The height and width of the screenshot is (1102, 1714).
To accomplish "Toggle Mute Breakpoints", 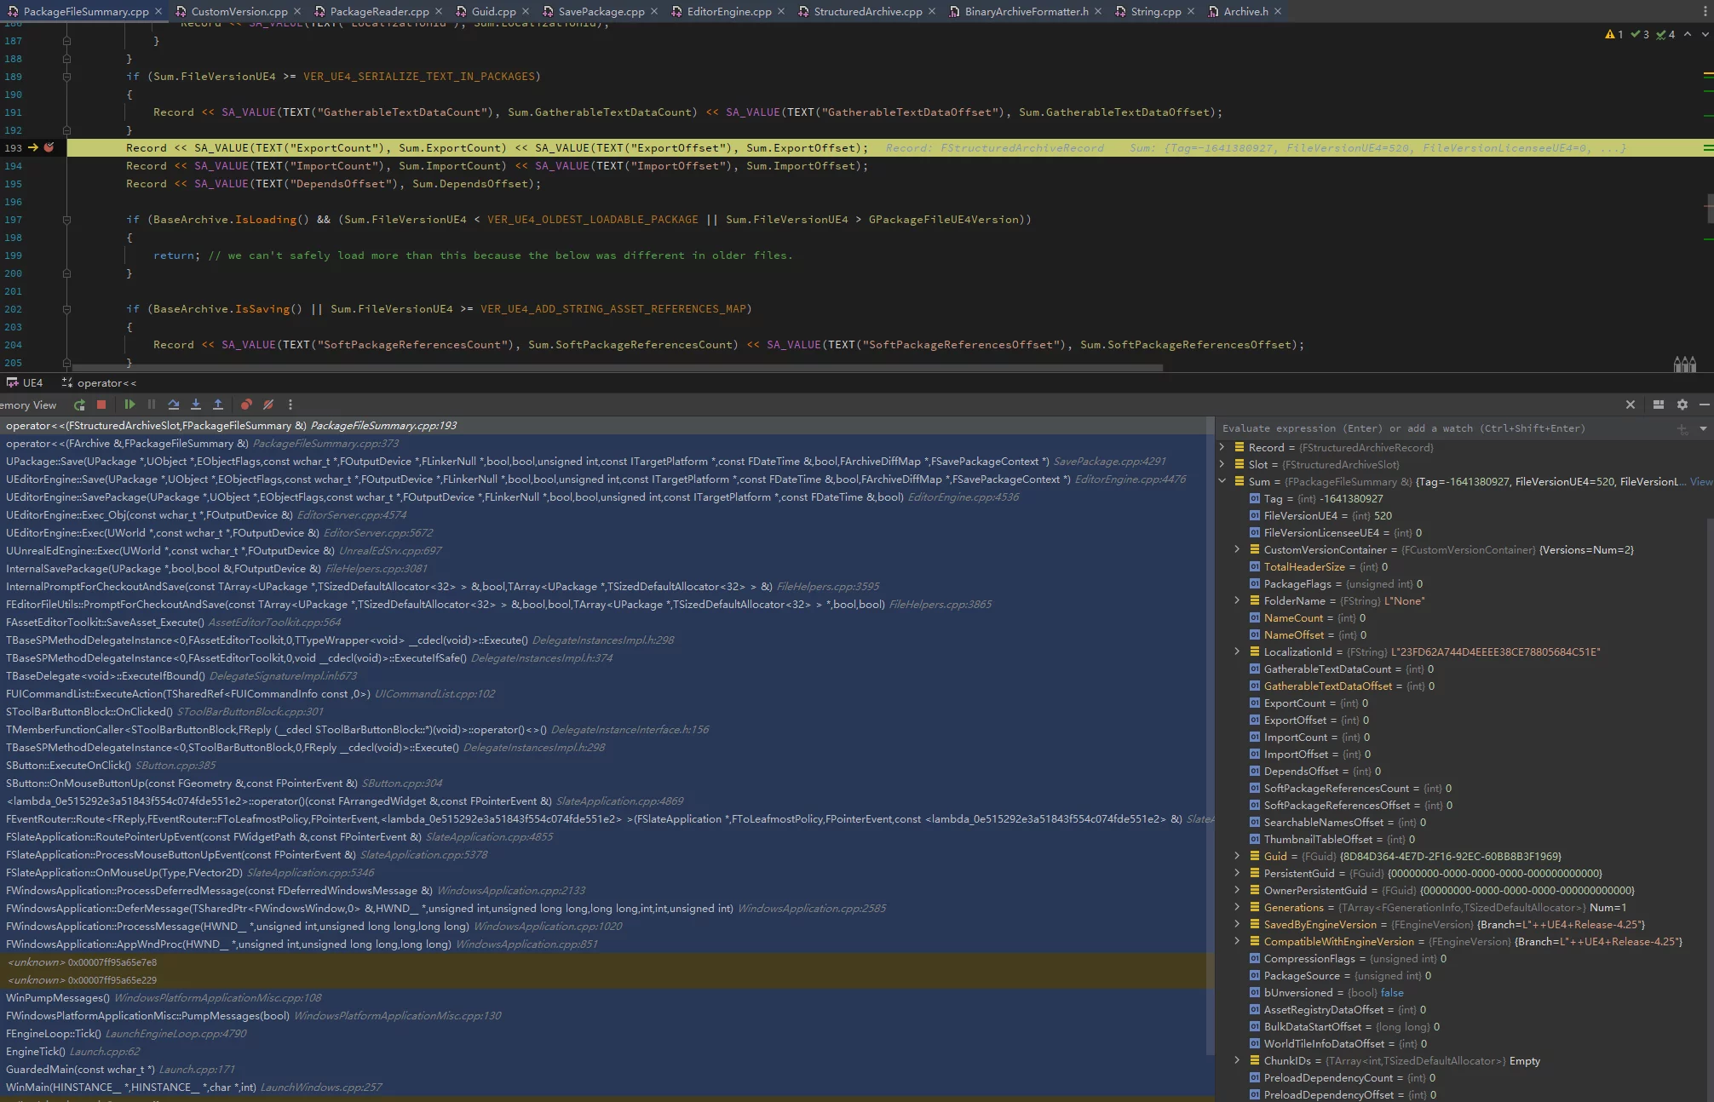I will pyautogui.click(x=268, y=405).
